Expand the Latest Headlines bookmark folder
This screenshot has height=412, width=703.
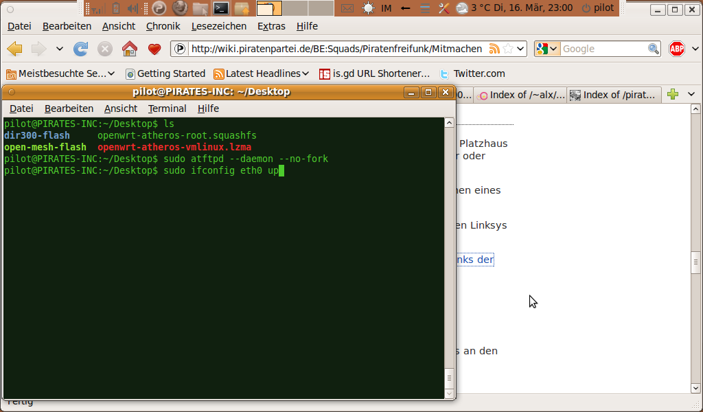262,73
